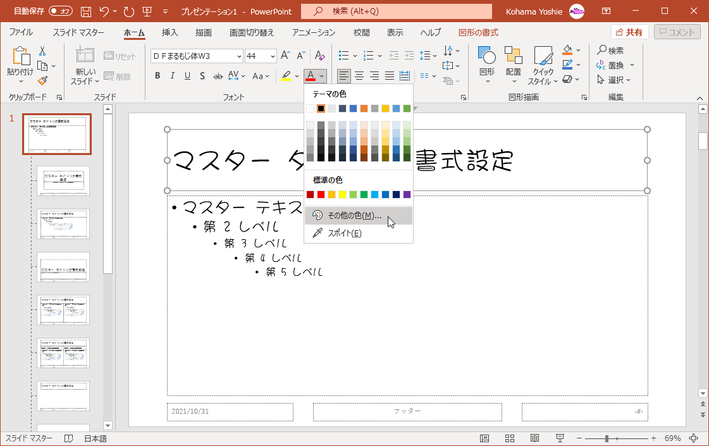Pick the yellow swatch in 標準の色
The height and width of the screenshot is (446, 709).
[x=342, y=195]
